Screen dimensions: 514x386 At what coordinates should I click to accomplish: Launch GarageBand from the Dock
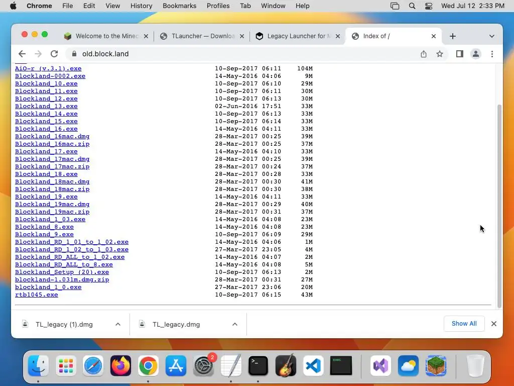(x=286, y=365)
